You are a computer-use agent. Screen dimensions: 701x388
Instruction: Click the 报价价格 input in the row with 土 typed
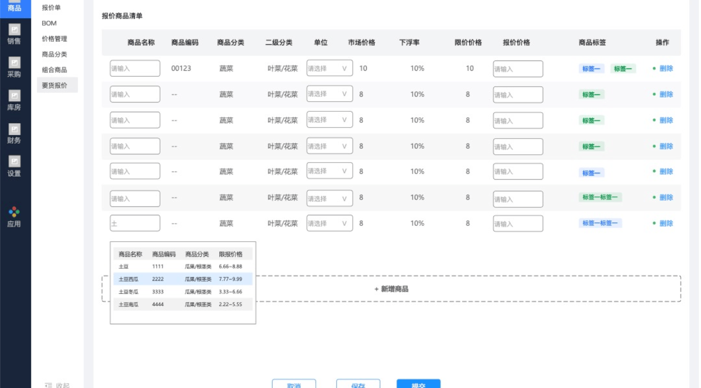(x=518, y=224)
